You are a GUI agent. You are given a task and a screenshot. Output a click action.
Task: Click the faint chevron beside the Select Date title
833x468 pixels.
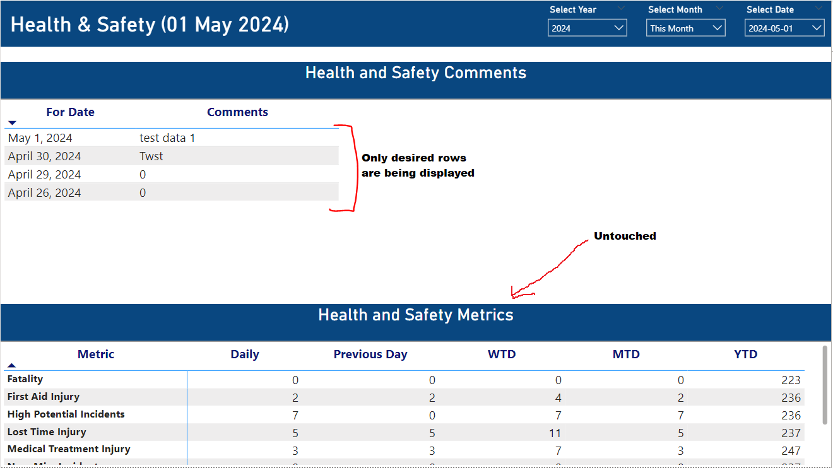(x=819, y=8)
